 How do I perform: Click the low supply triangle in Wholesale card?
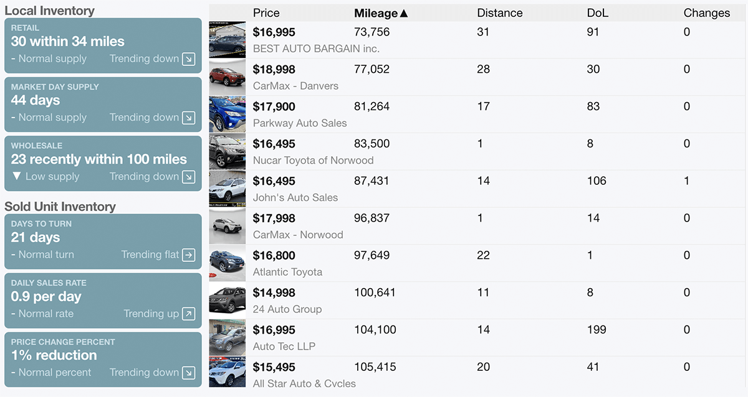(x=17, y=176)
